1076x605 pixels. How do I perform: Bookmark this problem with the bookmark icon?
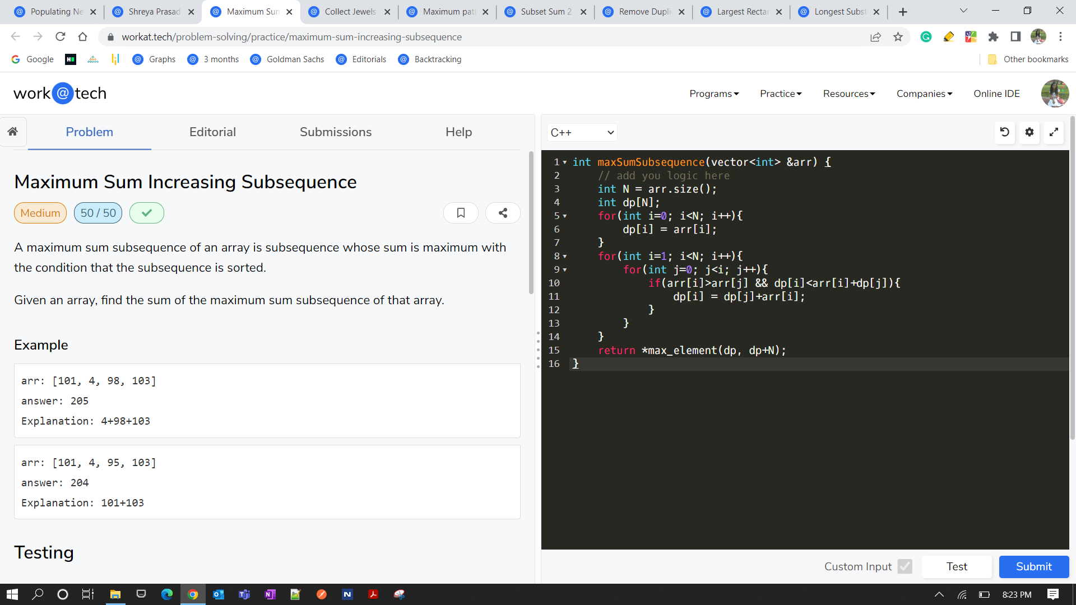coord(461,213)
